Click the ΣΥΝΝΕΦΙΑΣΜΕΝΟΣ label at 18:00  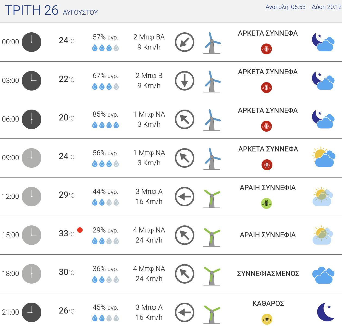(268, 274)
